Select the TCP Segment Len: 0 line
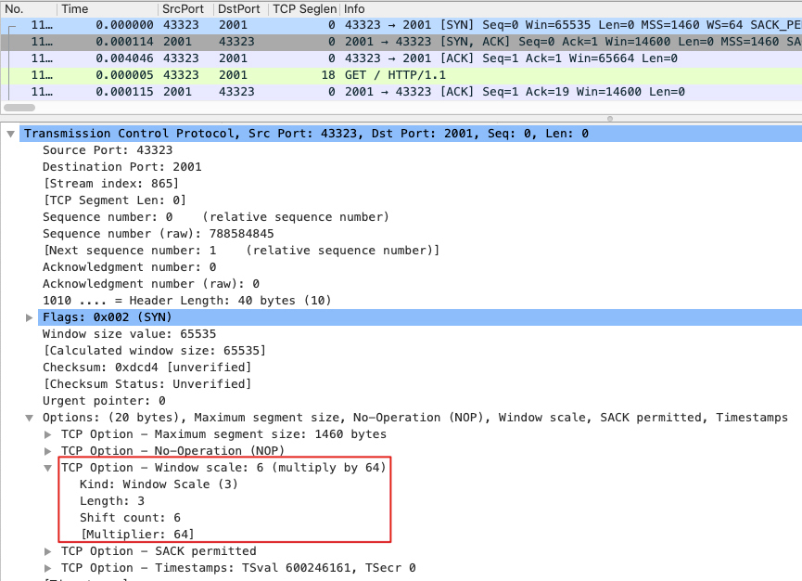This screenshot has width=802, height=581. pos(115,200)
